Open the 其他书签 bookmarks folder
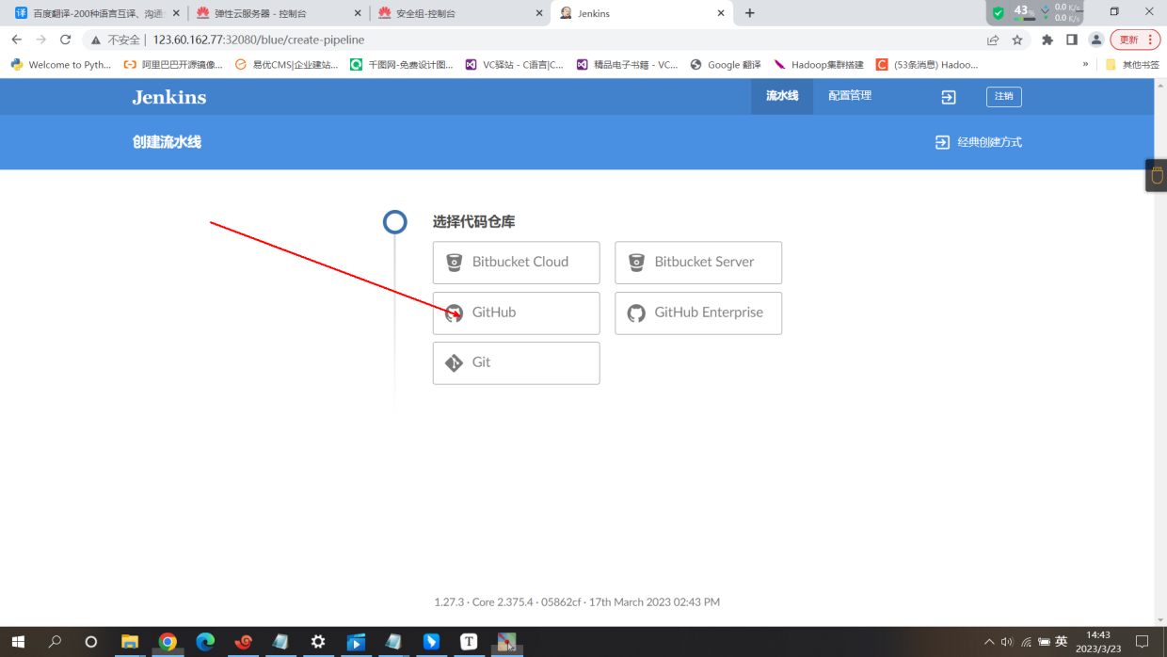The image size is (1167, 657). (x=1132, y=65)
